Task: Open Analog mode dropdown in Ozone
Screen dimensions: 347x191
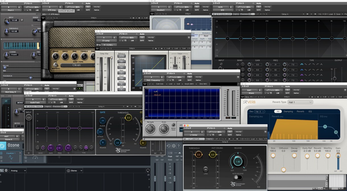Action: [18, 171]
